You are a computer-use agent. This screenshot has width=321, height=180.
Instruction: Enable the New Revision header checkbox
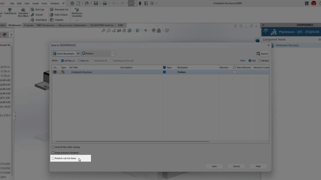[235, 67]
